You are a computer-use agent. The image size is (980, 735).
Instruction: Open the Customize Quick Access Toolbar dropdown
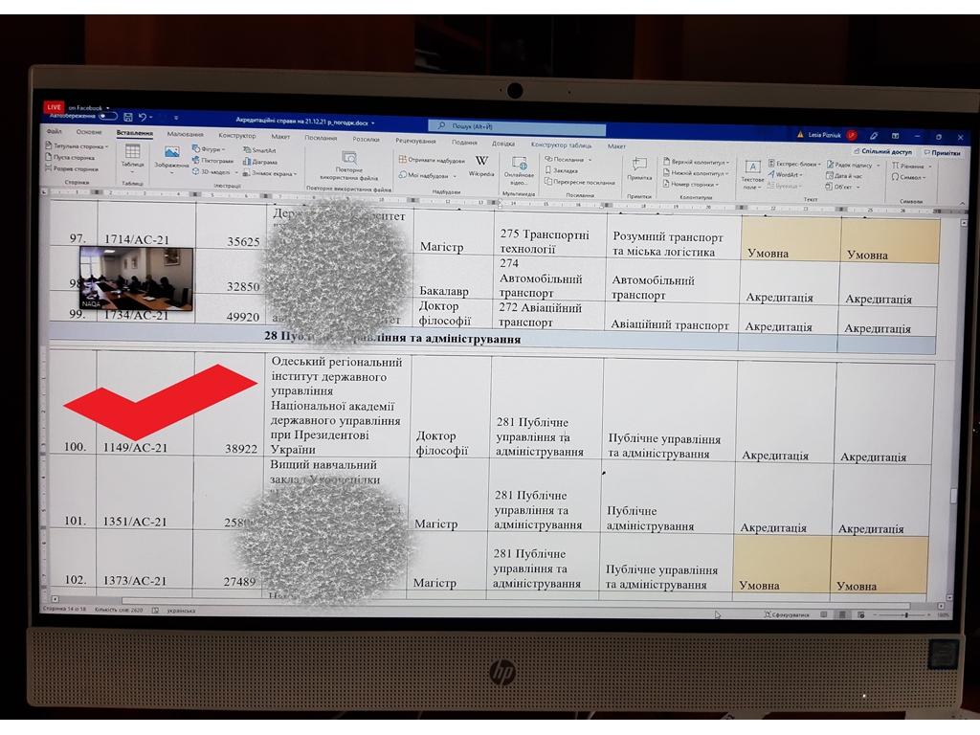click(x=176, y=118)
